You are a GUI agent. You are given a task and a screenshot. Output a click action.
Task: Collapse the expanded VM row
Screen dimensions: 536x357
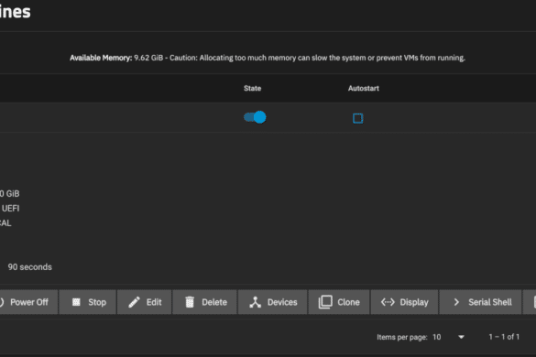click(268, 117)
